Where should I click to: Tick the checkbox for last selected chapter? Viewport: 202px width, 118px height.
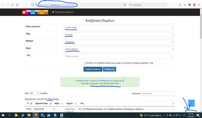[x=85, y=63]
